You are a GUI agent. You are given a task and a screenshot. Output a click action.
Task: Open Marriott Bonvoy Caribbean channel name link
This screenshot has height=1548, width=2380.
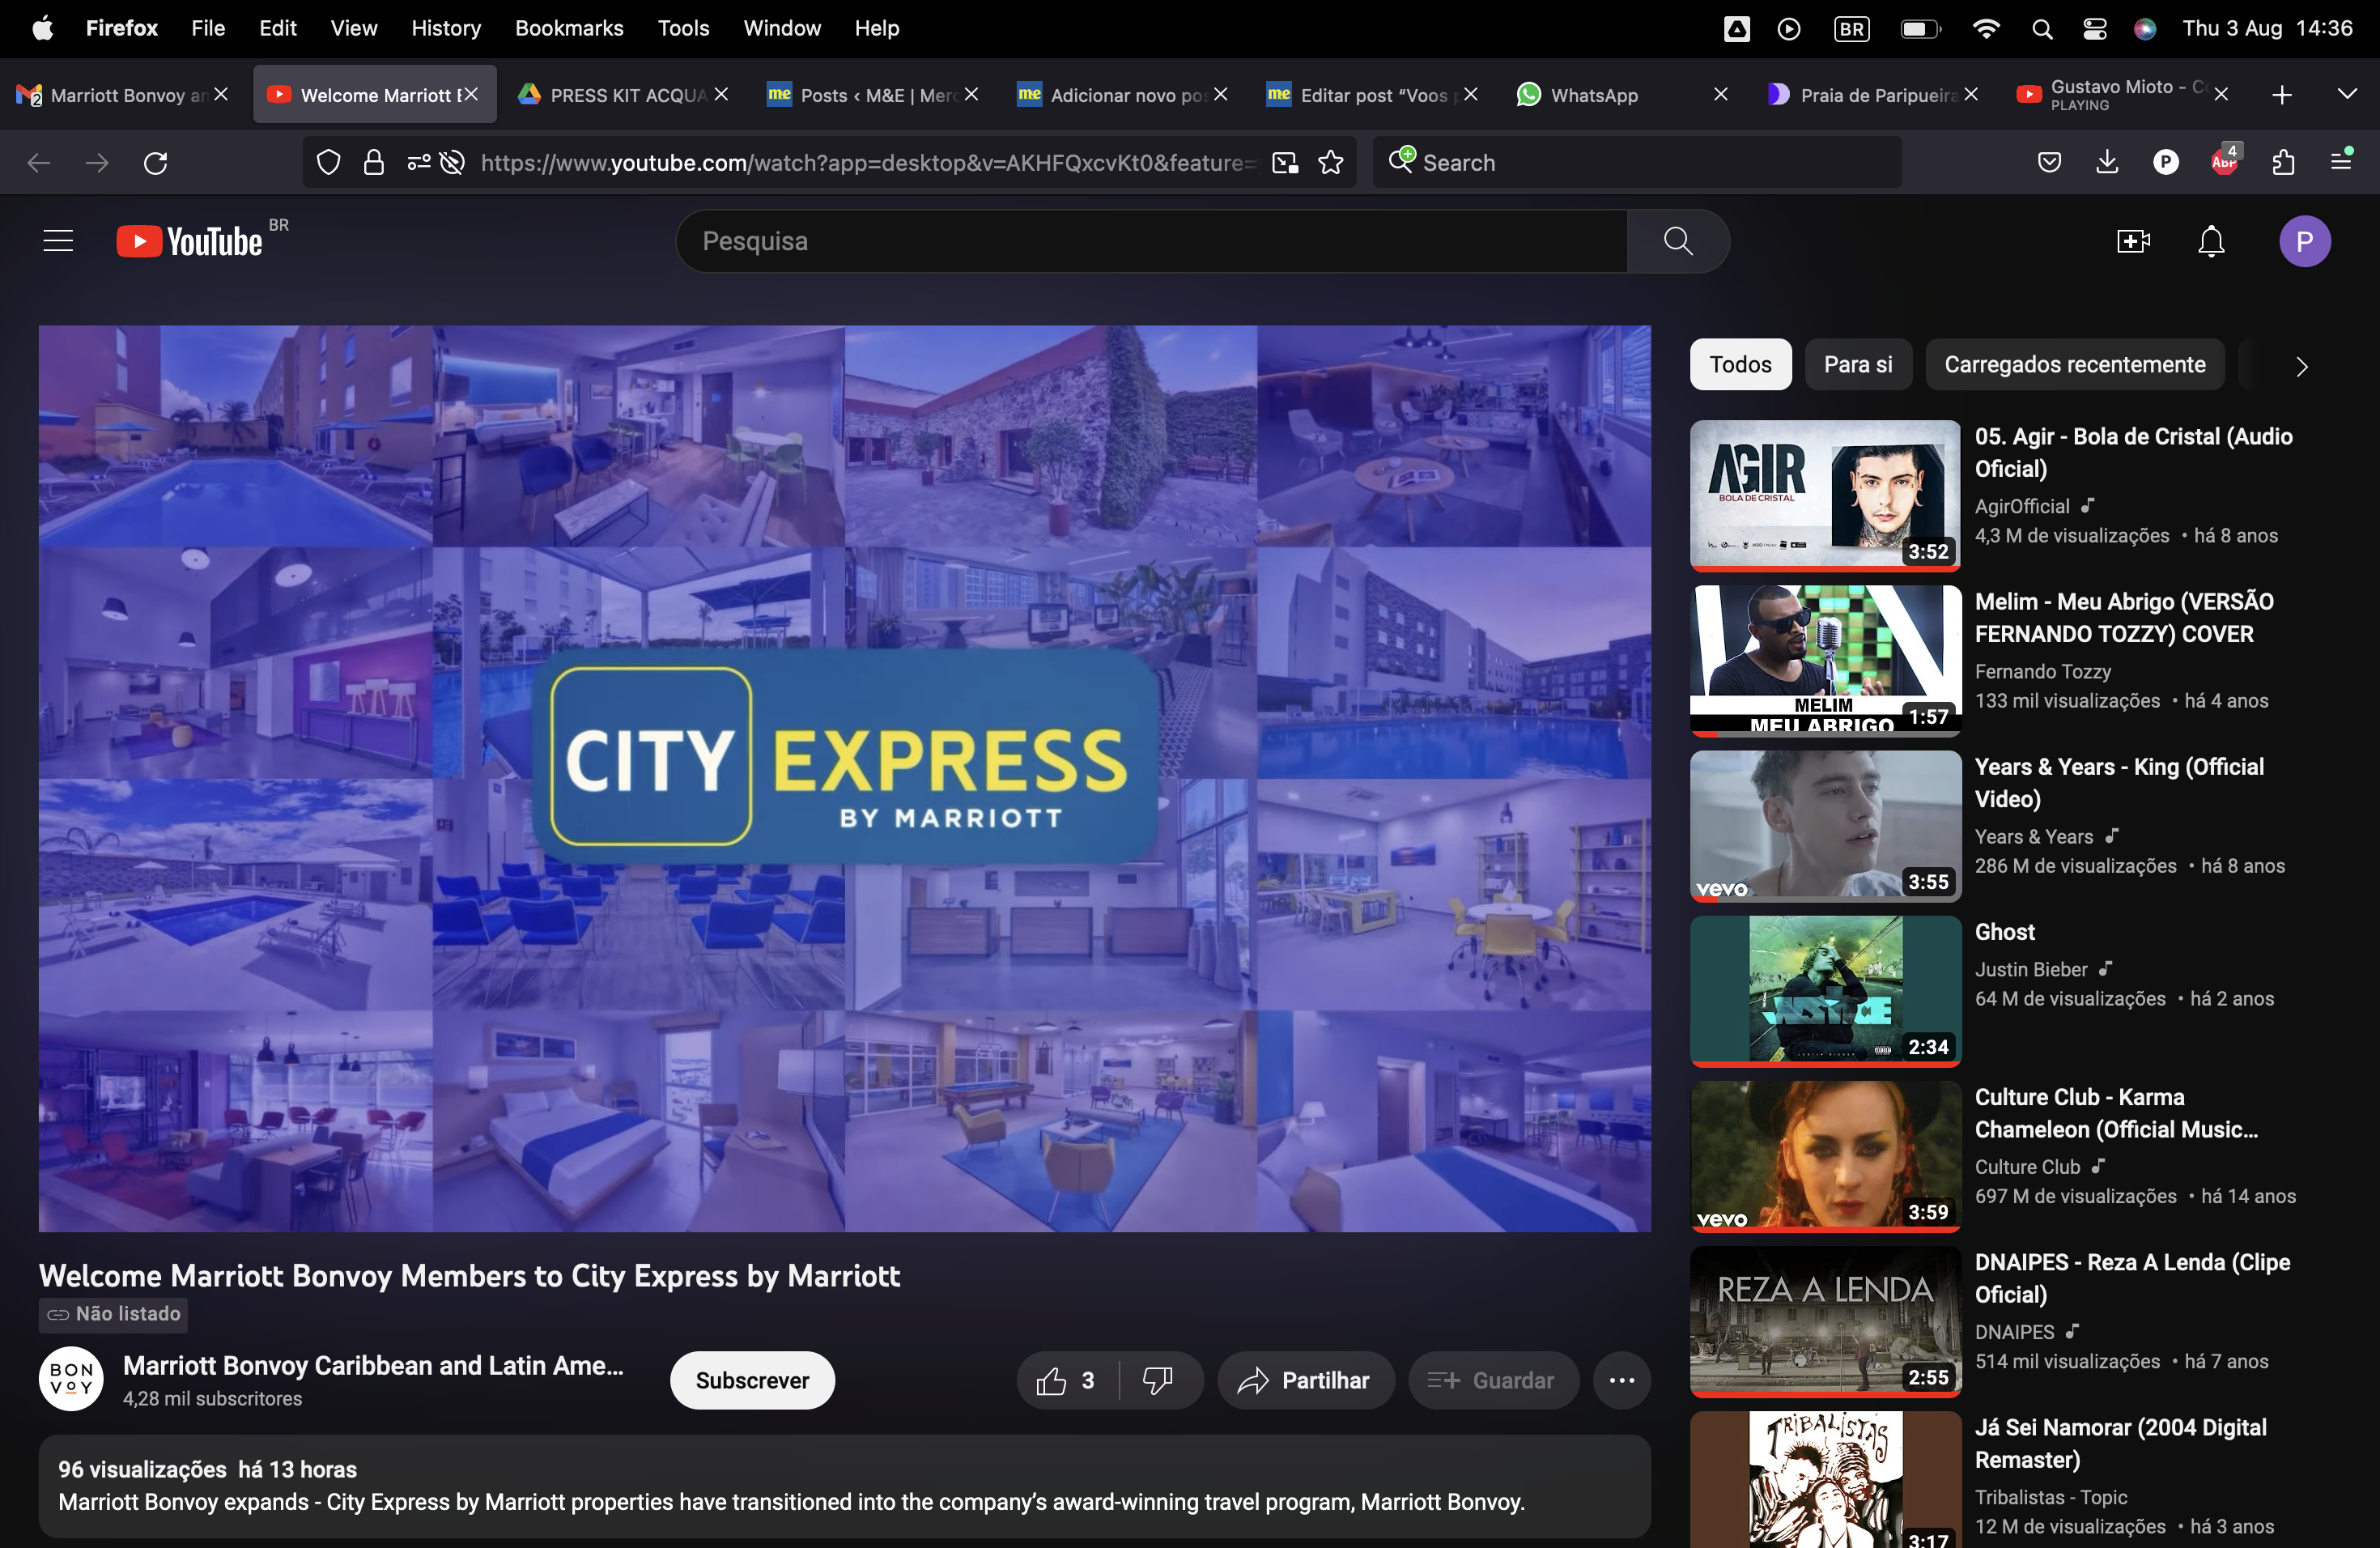pos(373,1366)
